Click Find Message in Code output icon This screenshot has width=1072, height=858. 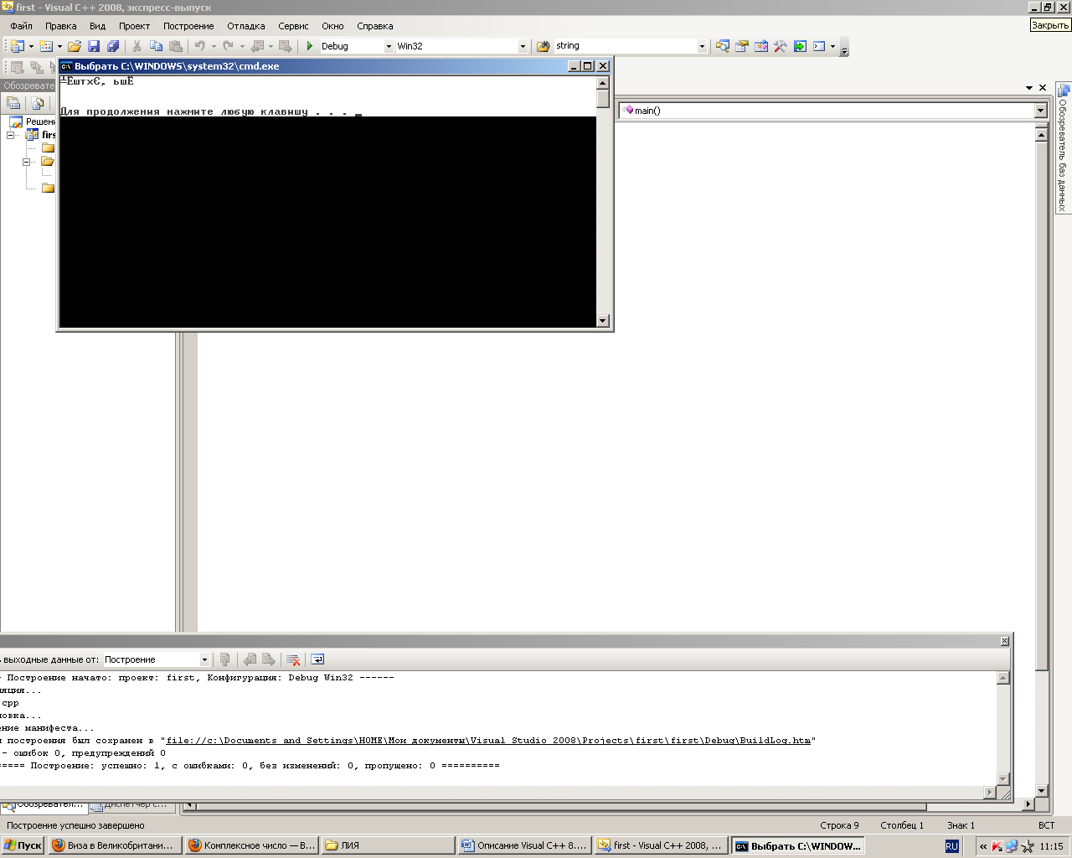224,659
